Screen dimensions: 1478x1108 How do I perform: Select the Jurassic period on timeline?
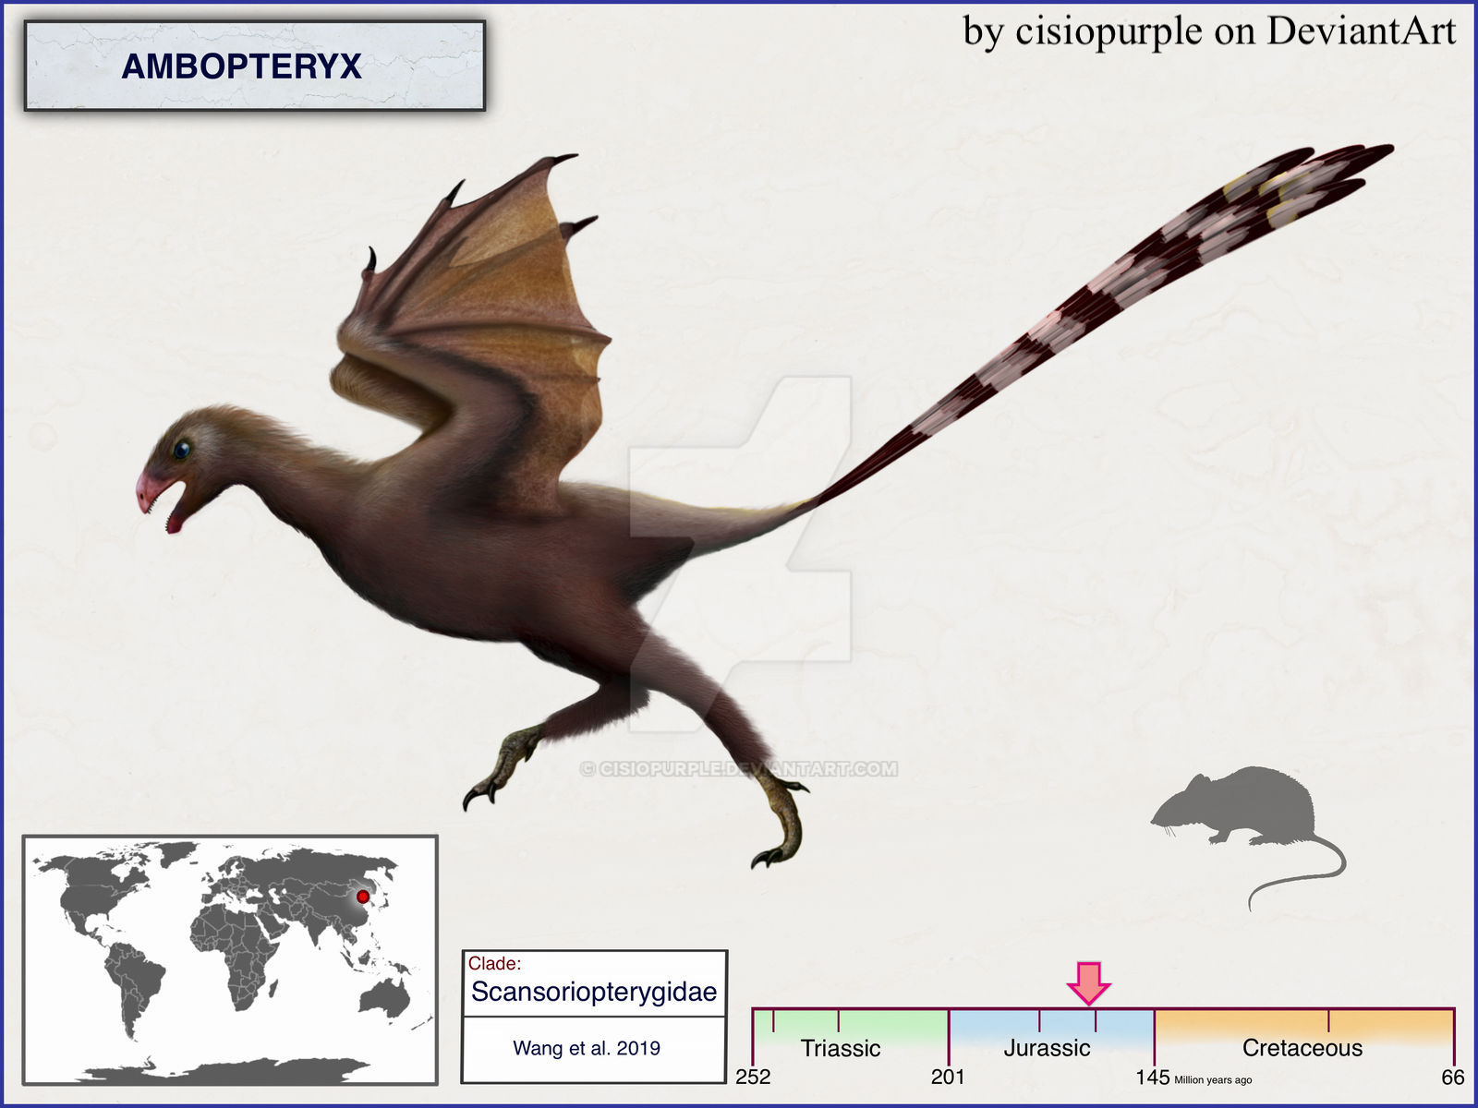click(x=1047, y=1048)
